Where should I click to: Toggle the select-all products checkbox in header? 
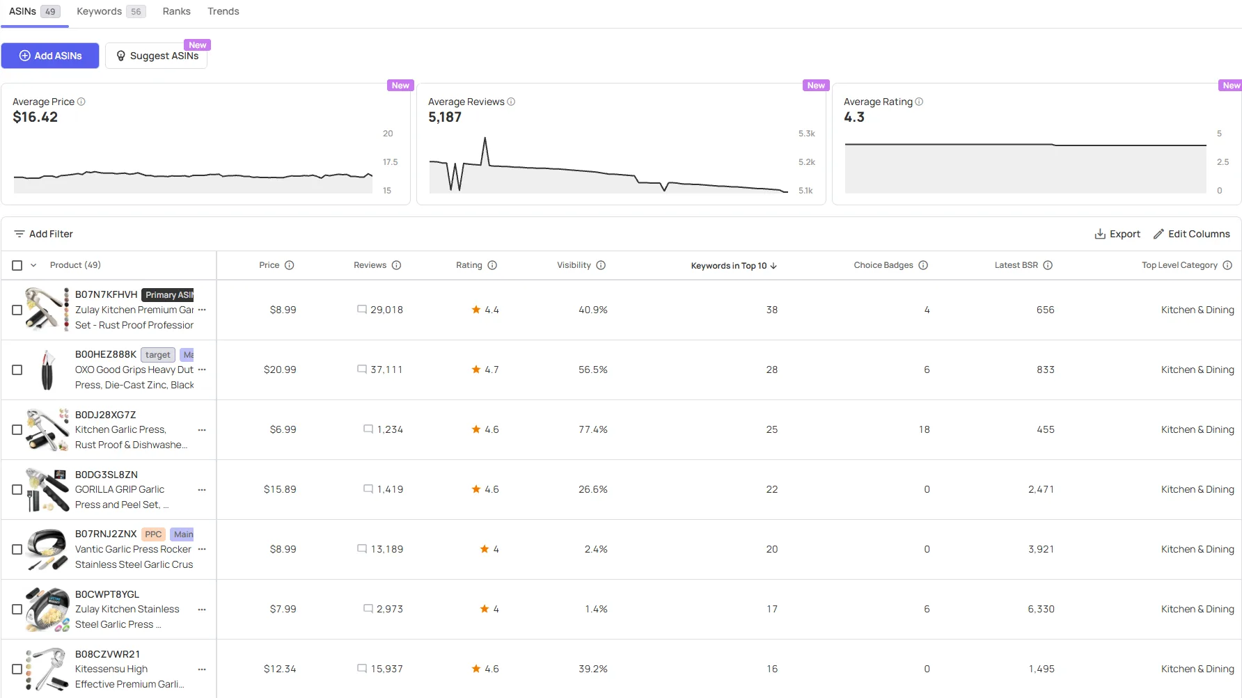point(17,265)
